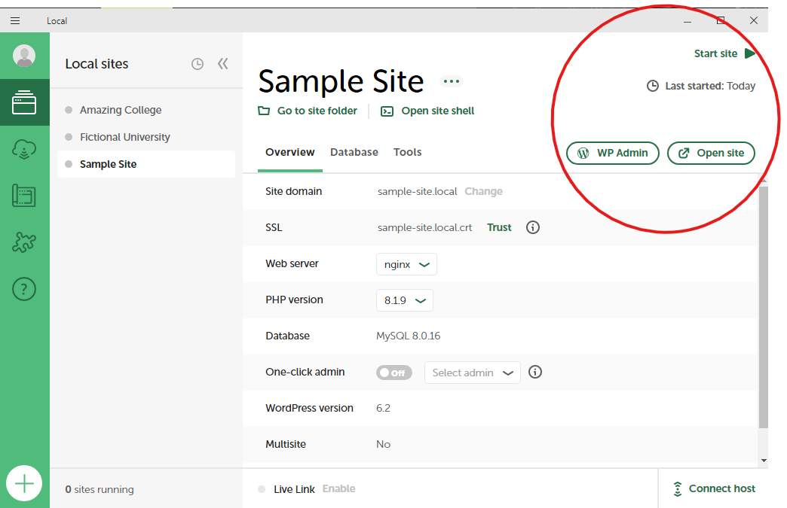Open the Cloud Backups sidebar icon
787x508 pixels.
click(24, 149)
